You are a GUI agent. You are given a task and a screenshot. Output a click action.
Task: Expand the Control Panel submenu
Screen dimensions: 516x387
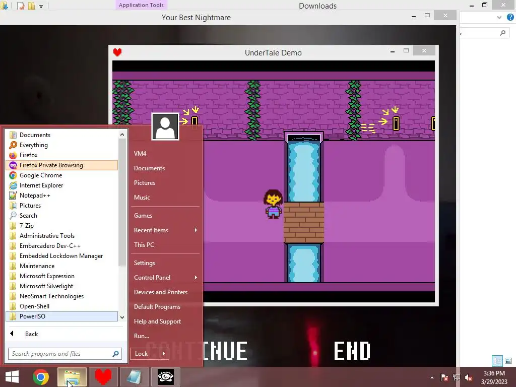165,278
